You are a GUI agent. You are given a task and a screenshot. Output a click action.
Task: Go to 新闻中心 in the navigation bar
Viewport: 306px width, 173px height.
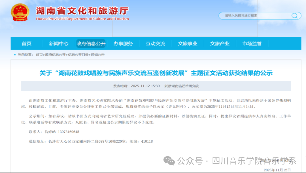(x=59, y=44)
